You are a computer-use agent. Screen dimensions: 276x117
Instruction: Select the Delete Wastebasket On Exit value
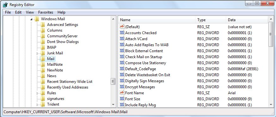(148, 75)
